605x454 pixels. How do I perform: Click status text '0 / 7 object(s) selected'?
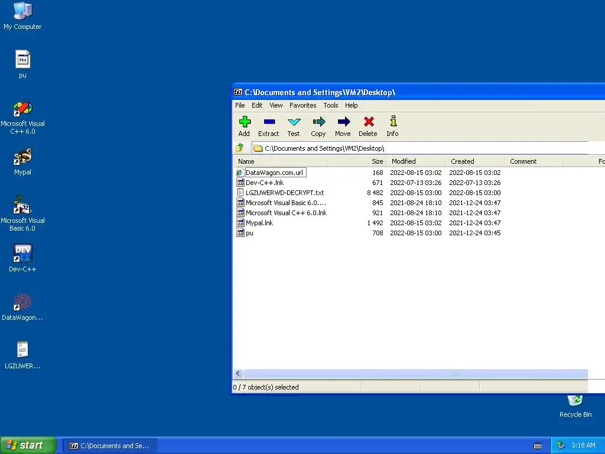point(266,387)
